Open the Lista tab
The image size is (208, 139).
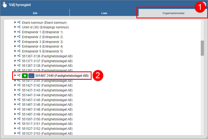coord(104,13)
